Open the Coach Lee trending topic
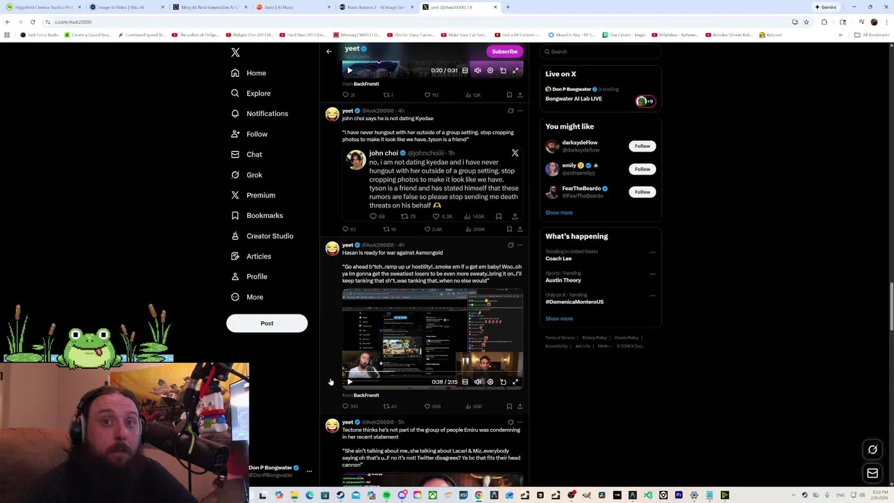 coord(559,258)
